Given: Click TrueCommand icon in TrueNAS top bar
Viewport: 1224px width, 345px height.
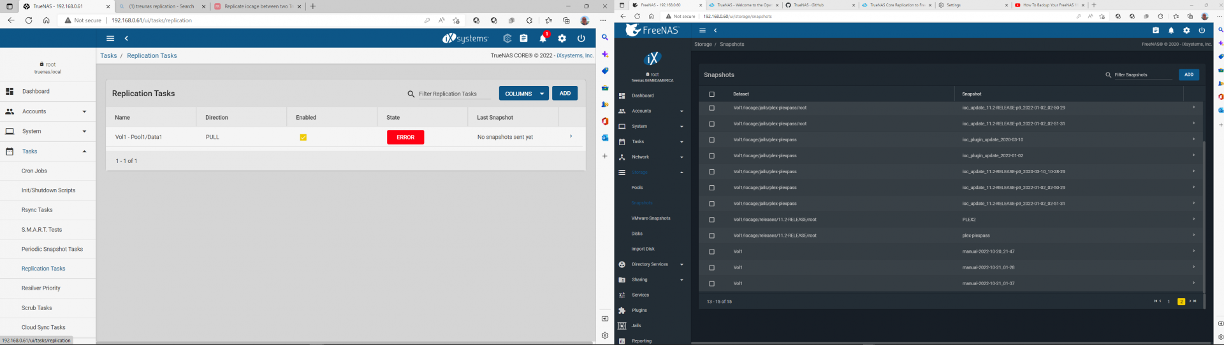Looking at the screenshot, I should pos(507,38).
